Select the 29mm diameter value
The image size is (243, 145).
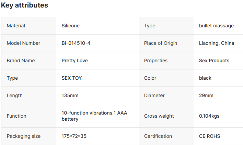click(x=206, y=95)
